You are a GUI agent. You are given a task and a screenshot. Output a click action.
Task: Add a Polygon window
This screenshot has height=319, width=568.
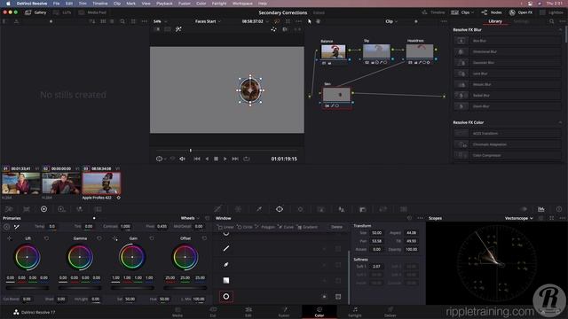pos(265,227)
